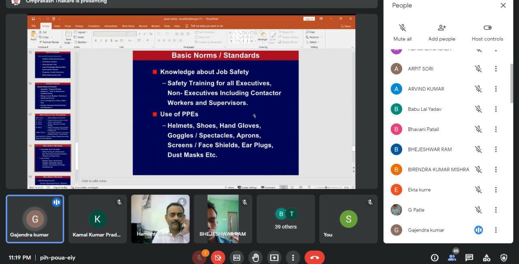Raise your hand in the meeting

pyautogui.click(x=255, y=258)
